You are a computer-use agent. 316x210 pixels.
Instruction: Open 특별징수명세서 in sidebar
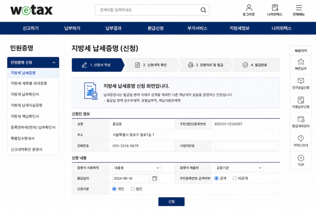[x=33, y=139]
